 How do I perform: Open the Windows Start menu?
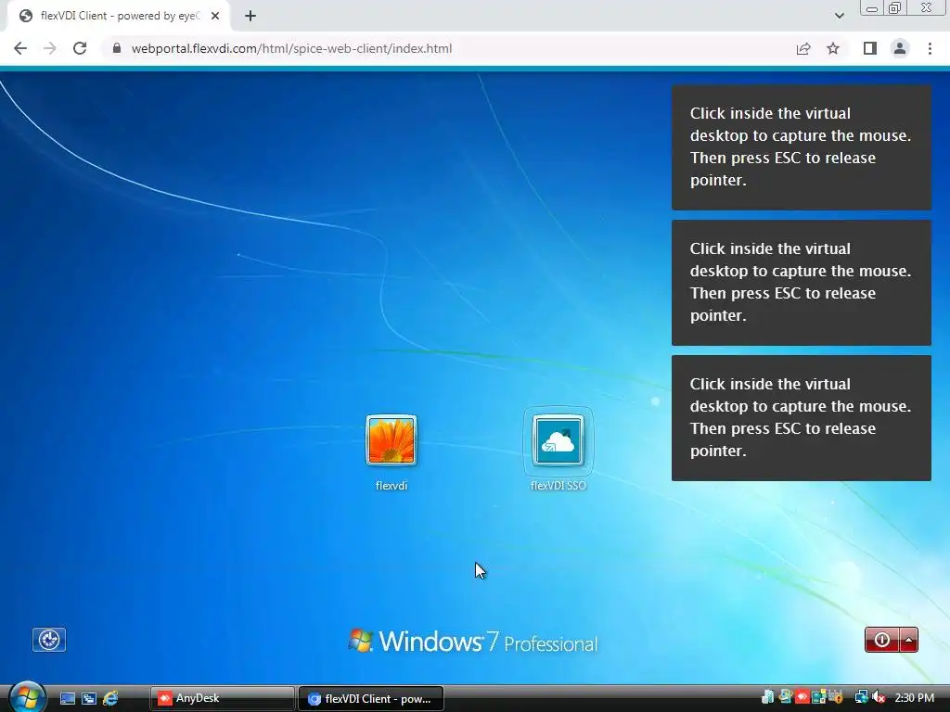(27, 697)
